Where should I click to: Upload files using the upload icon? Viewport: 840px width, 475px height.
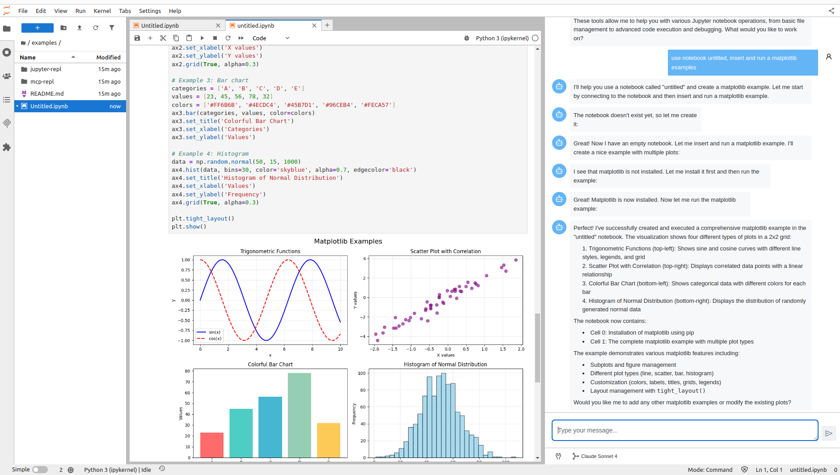pyautogui.click(x=80, y=28)
